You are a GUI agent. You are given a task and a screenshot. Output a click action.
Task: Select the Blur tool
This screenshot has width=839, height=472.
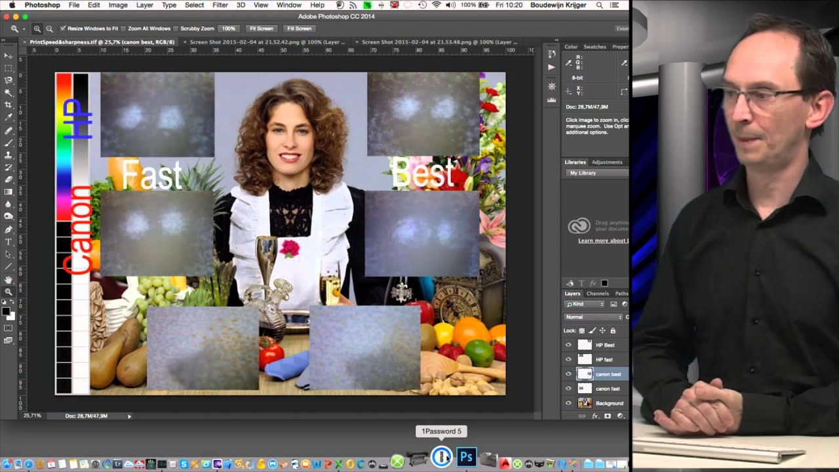tap(9, 204)
